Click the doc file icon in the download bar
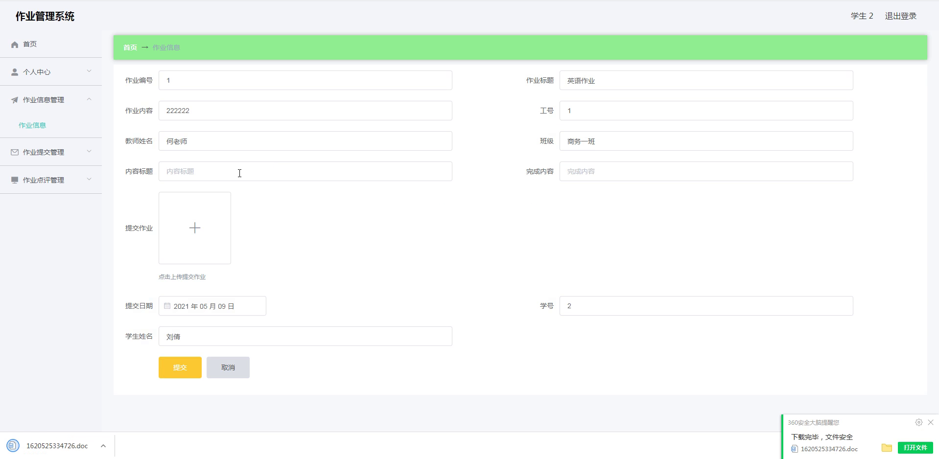 [x=13, y=446]
